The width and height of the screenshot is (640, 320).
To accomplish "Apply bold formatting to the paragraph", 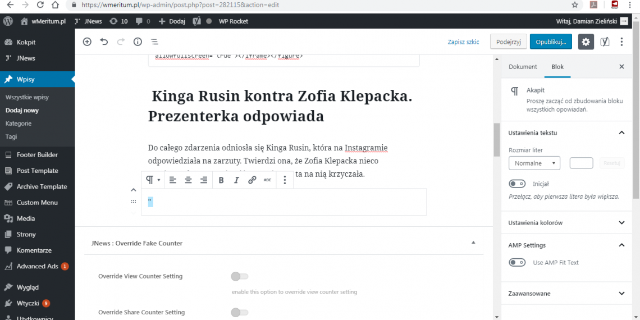I will (221, 180).
